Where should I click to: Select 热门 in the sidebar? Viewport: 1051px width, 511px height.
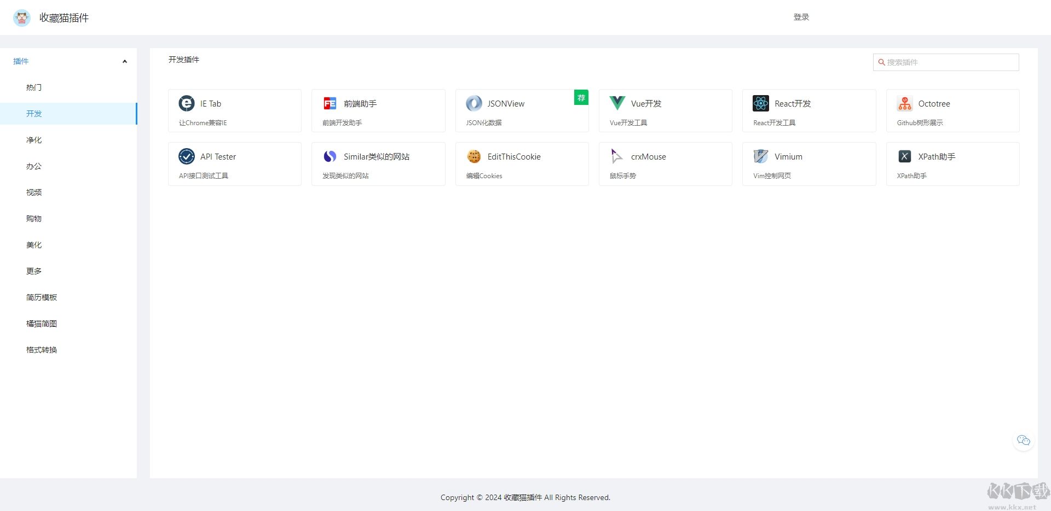pyautogui.click(x=68, y=87)
